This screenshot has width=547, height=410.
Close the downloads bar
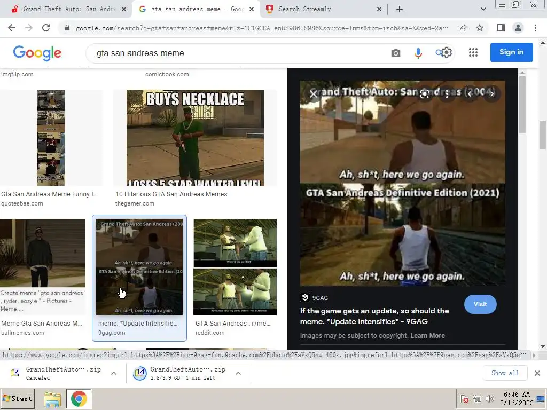[x=537, y=373]
